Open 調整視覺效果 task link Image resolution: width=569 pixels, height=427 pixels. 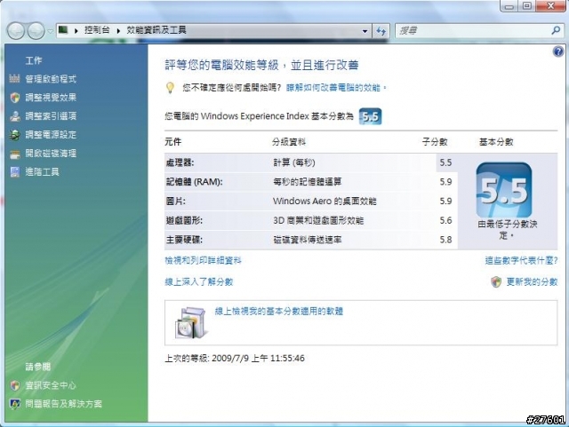(x=51, y=97)
